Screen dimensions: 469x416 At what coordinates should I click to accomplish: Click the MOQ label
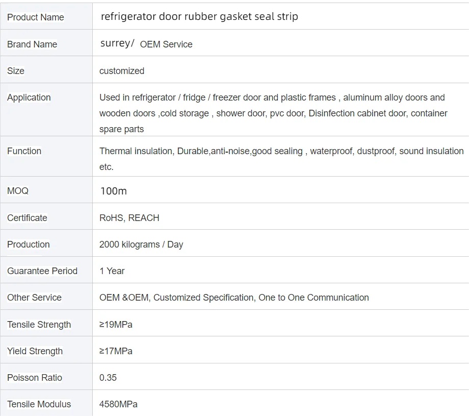coord(18,191)
